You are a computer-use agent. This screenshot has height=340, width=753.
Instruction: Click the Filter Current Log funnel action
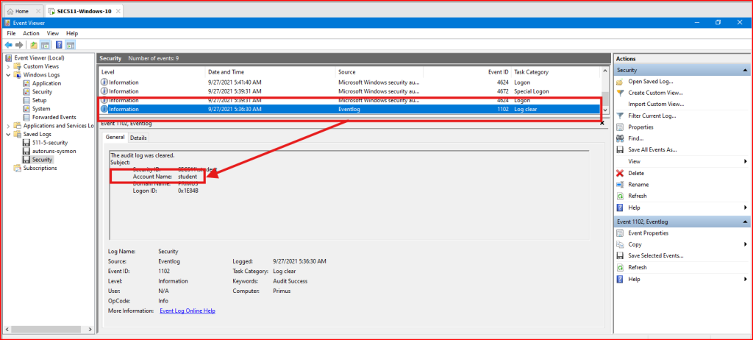coord(651,116)
